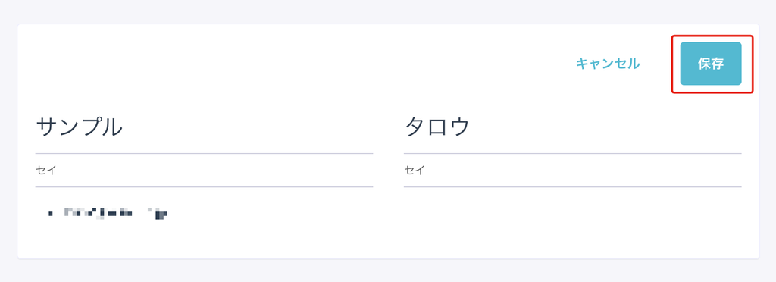The height and width of the screenshot is (282, 776).
Task: Click the サ character in サンプル
Action: point(46,128)
